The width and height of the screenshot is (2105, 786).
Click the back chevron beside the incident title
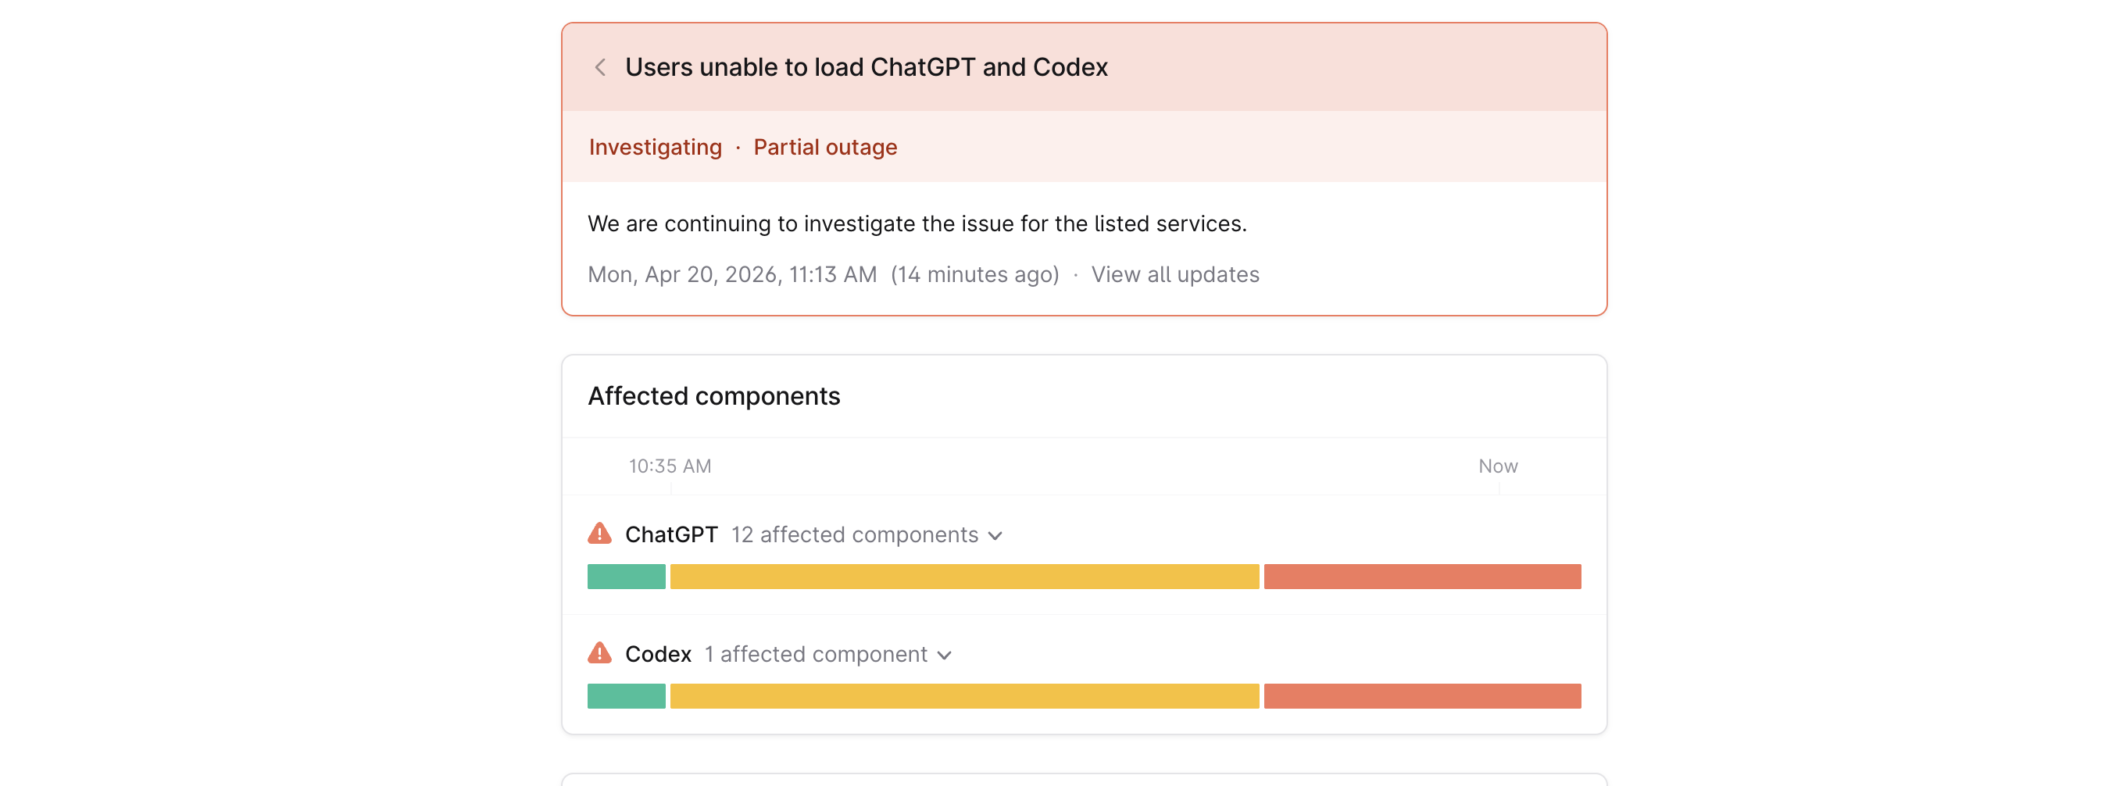[x=601, y=67]
